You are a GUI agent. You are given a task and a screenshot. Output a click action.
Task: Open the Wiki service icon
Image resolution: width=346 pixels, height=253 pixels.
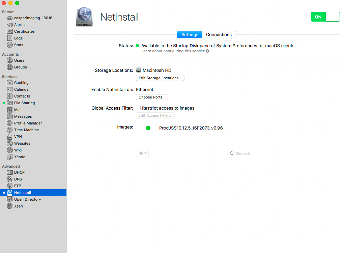click(x=10, y=150)
